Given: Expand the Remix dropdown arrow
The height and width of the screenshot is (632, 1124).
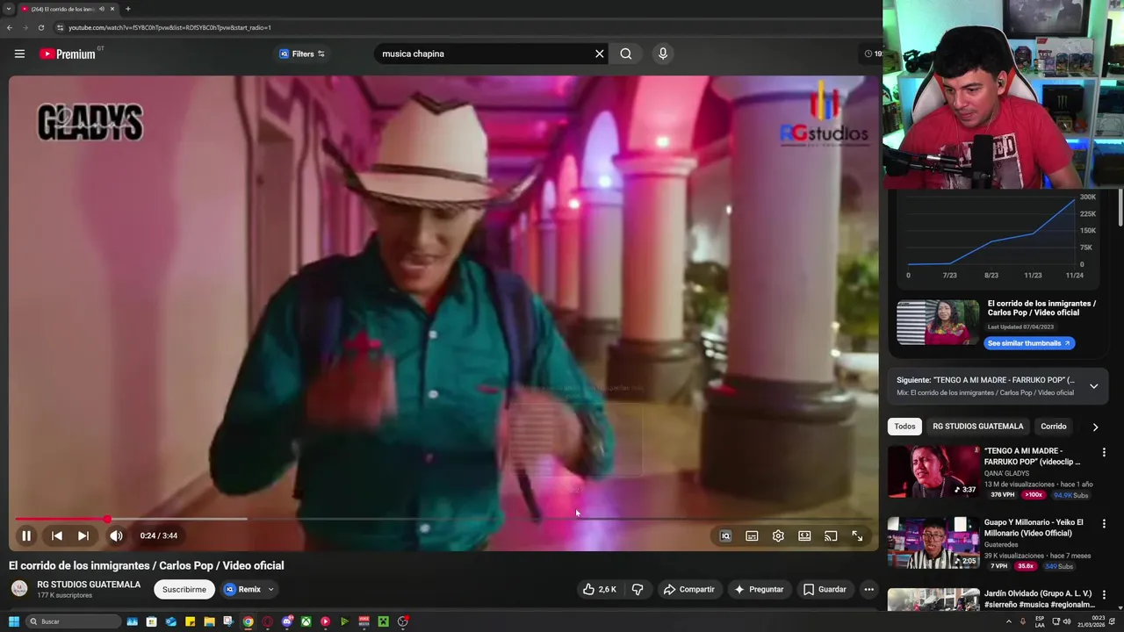Looking at the screenshot, I should 270,589.
